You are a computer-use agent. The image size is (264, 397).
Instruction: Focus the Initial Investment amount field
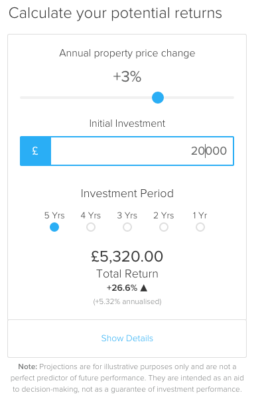click(x=142, y=151)
